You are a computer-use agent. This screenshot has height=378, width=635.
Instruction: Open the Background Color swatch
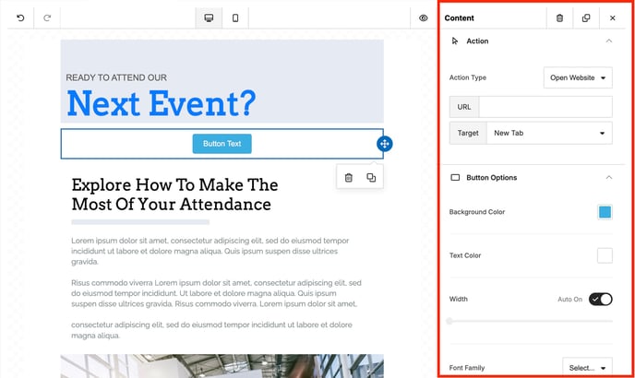605,212
